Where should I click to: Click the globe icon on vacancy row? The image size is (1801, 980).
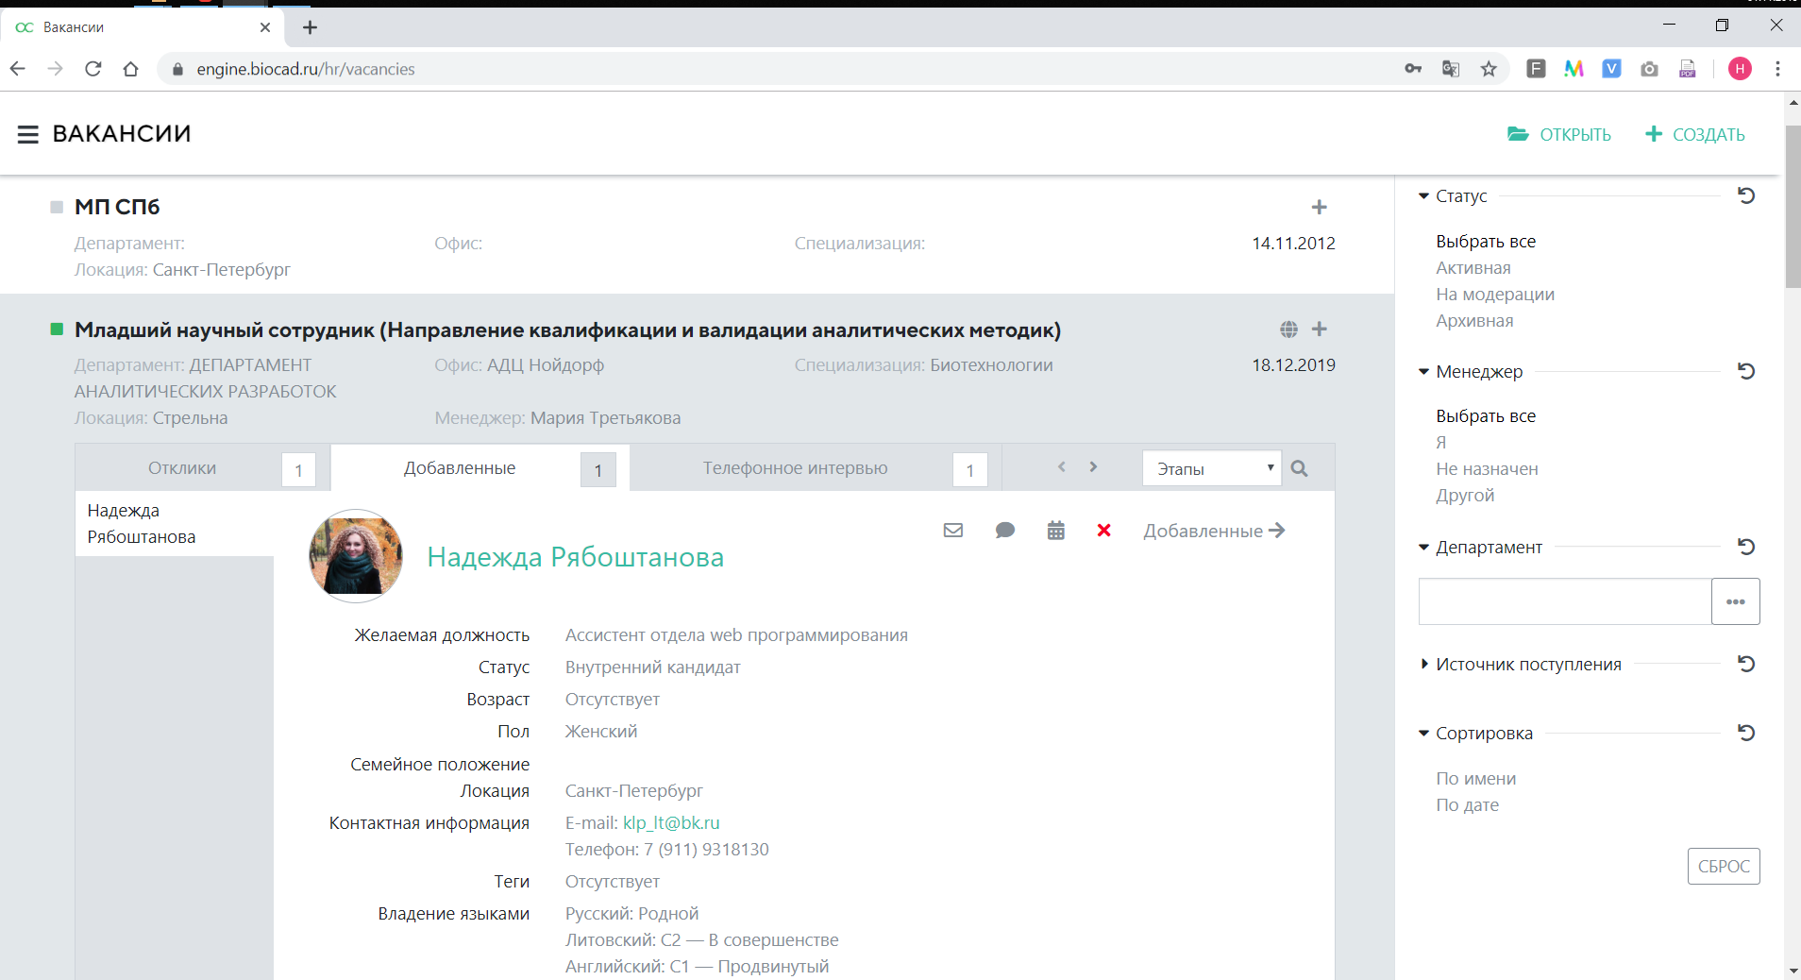[x=1288, y=329]
